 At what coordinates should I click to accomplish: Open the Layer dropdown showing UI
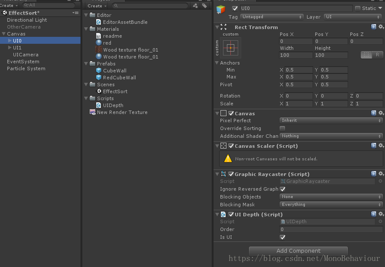click(x=353, y=17)
